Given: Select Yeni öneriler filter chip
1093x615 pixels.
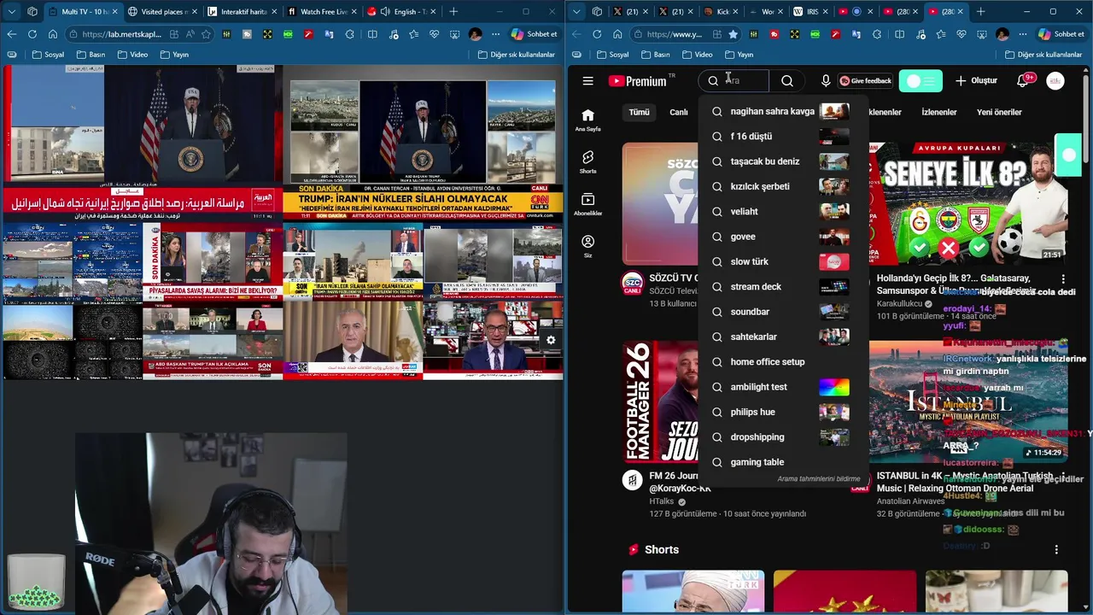Looking at the screenshot, I should (999, 112).
